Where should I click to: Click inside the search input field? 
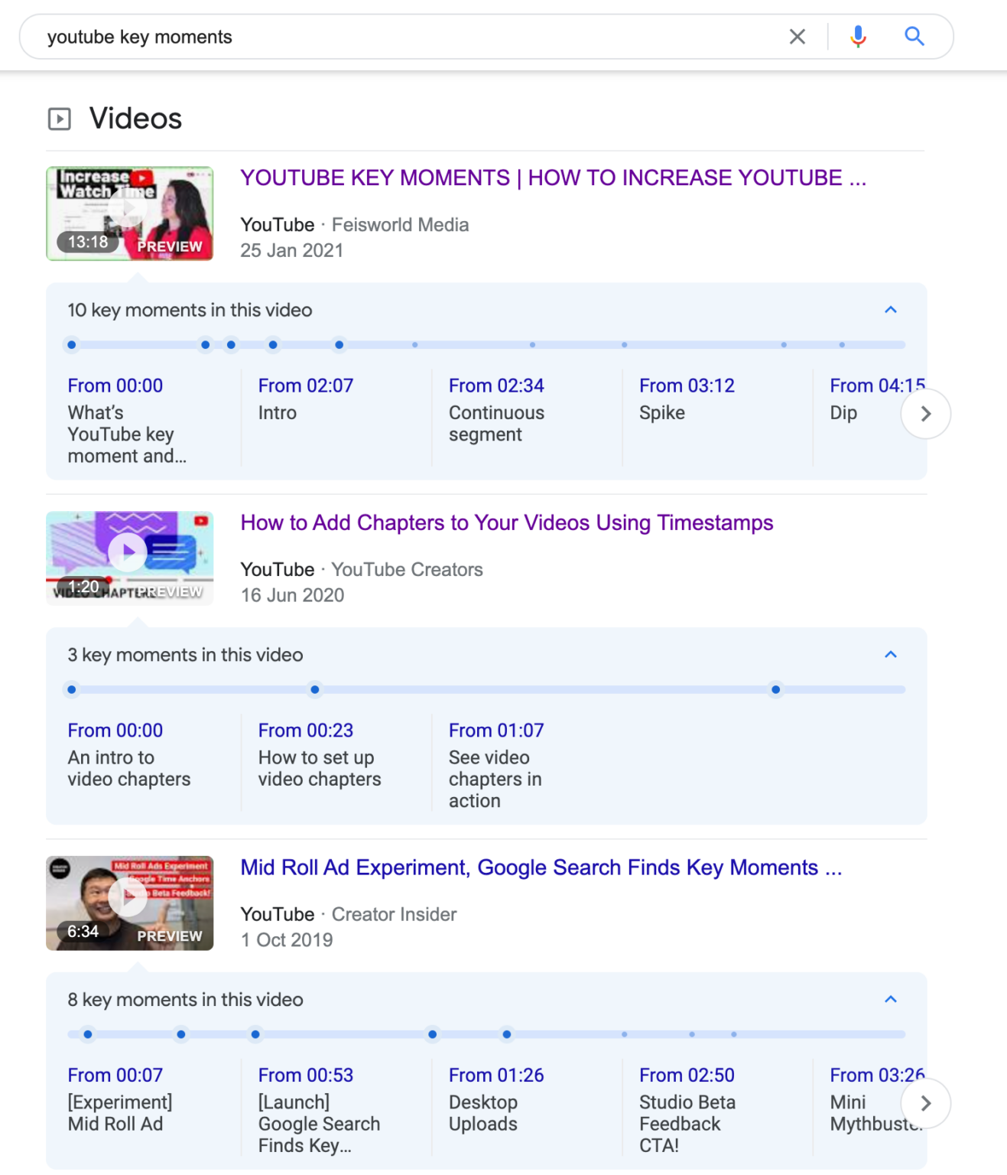pos(306,36)
